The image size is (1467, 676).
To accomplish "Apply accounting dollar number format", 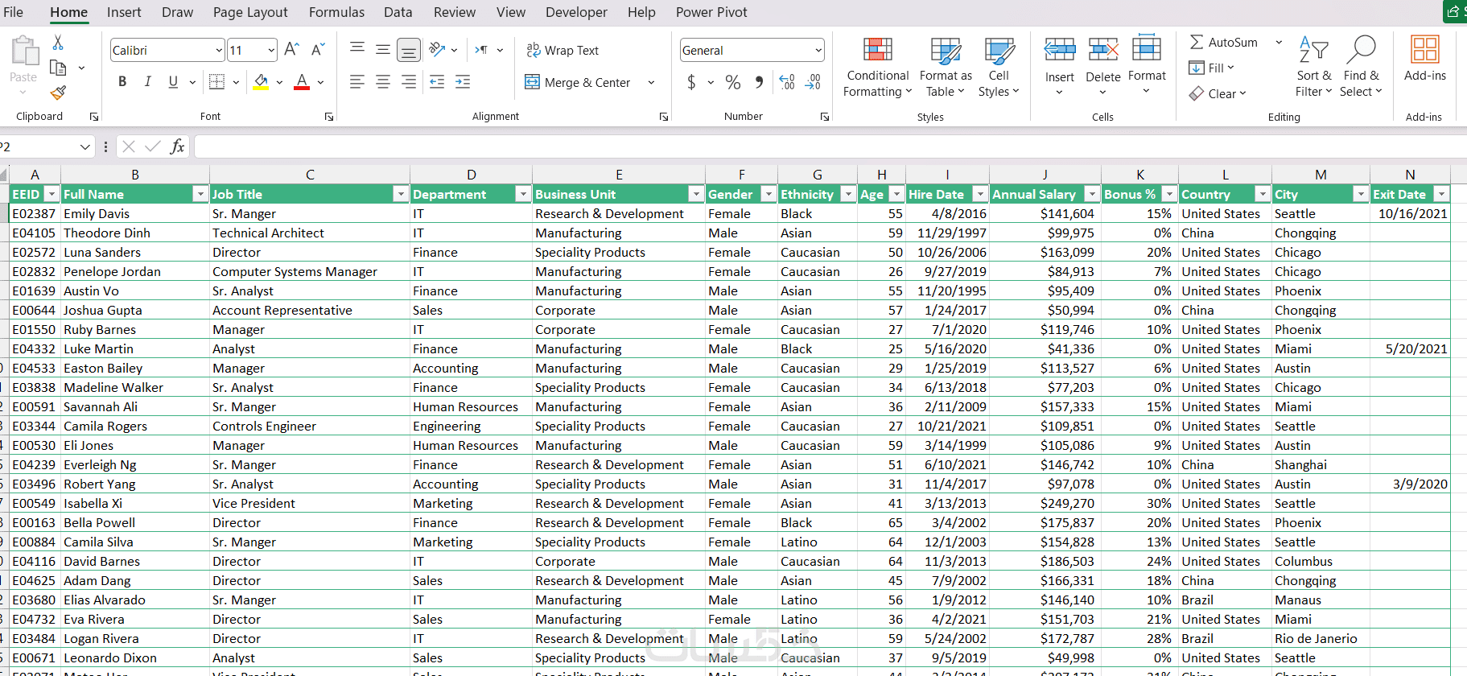I will [691, 82].
